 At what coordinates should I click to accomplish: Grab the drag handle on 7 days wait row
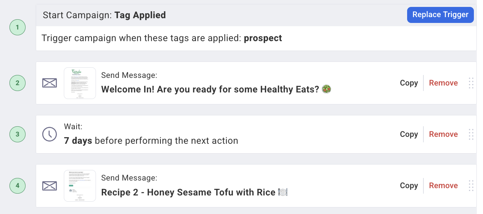coord(471,134)
